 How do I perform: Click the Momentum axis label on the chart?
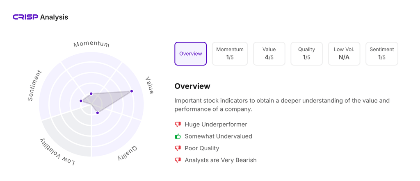91,44
